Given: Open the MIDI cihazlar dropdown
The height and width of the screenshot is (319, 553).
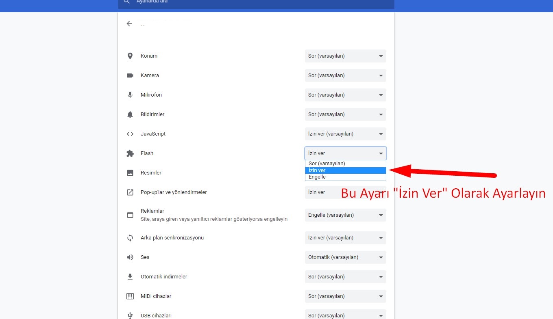Looking at the screenshot, I should point(346,296).
